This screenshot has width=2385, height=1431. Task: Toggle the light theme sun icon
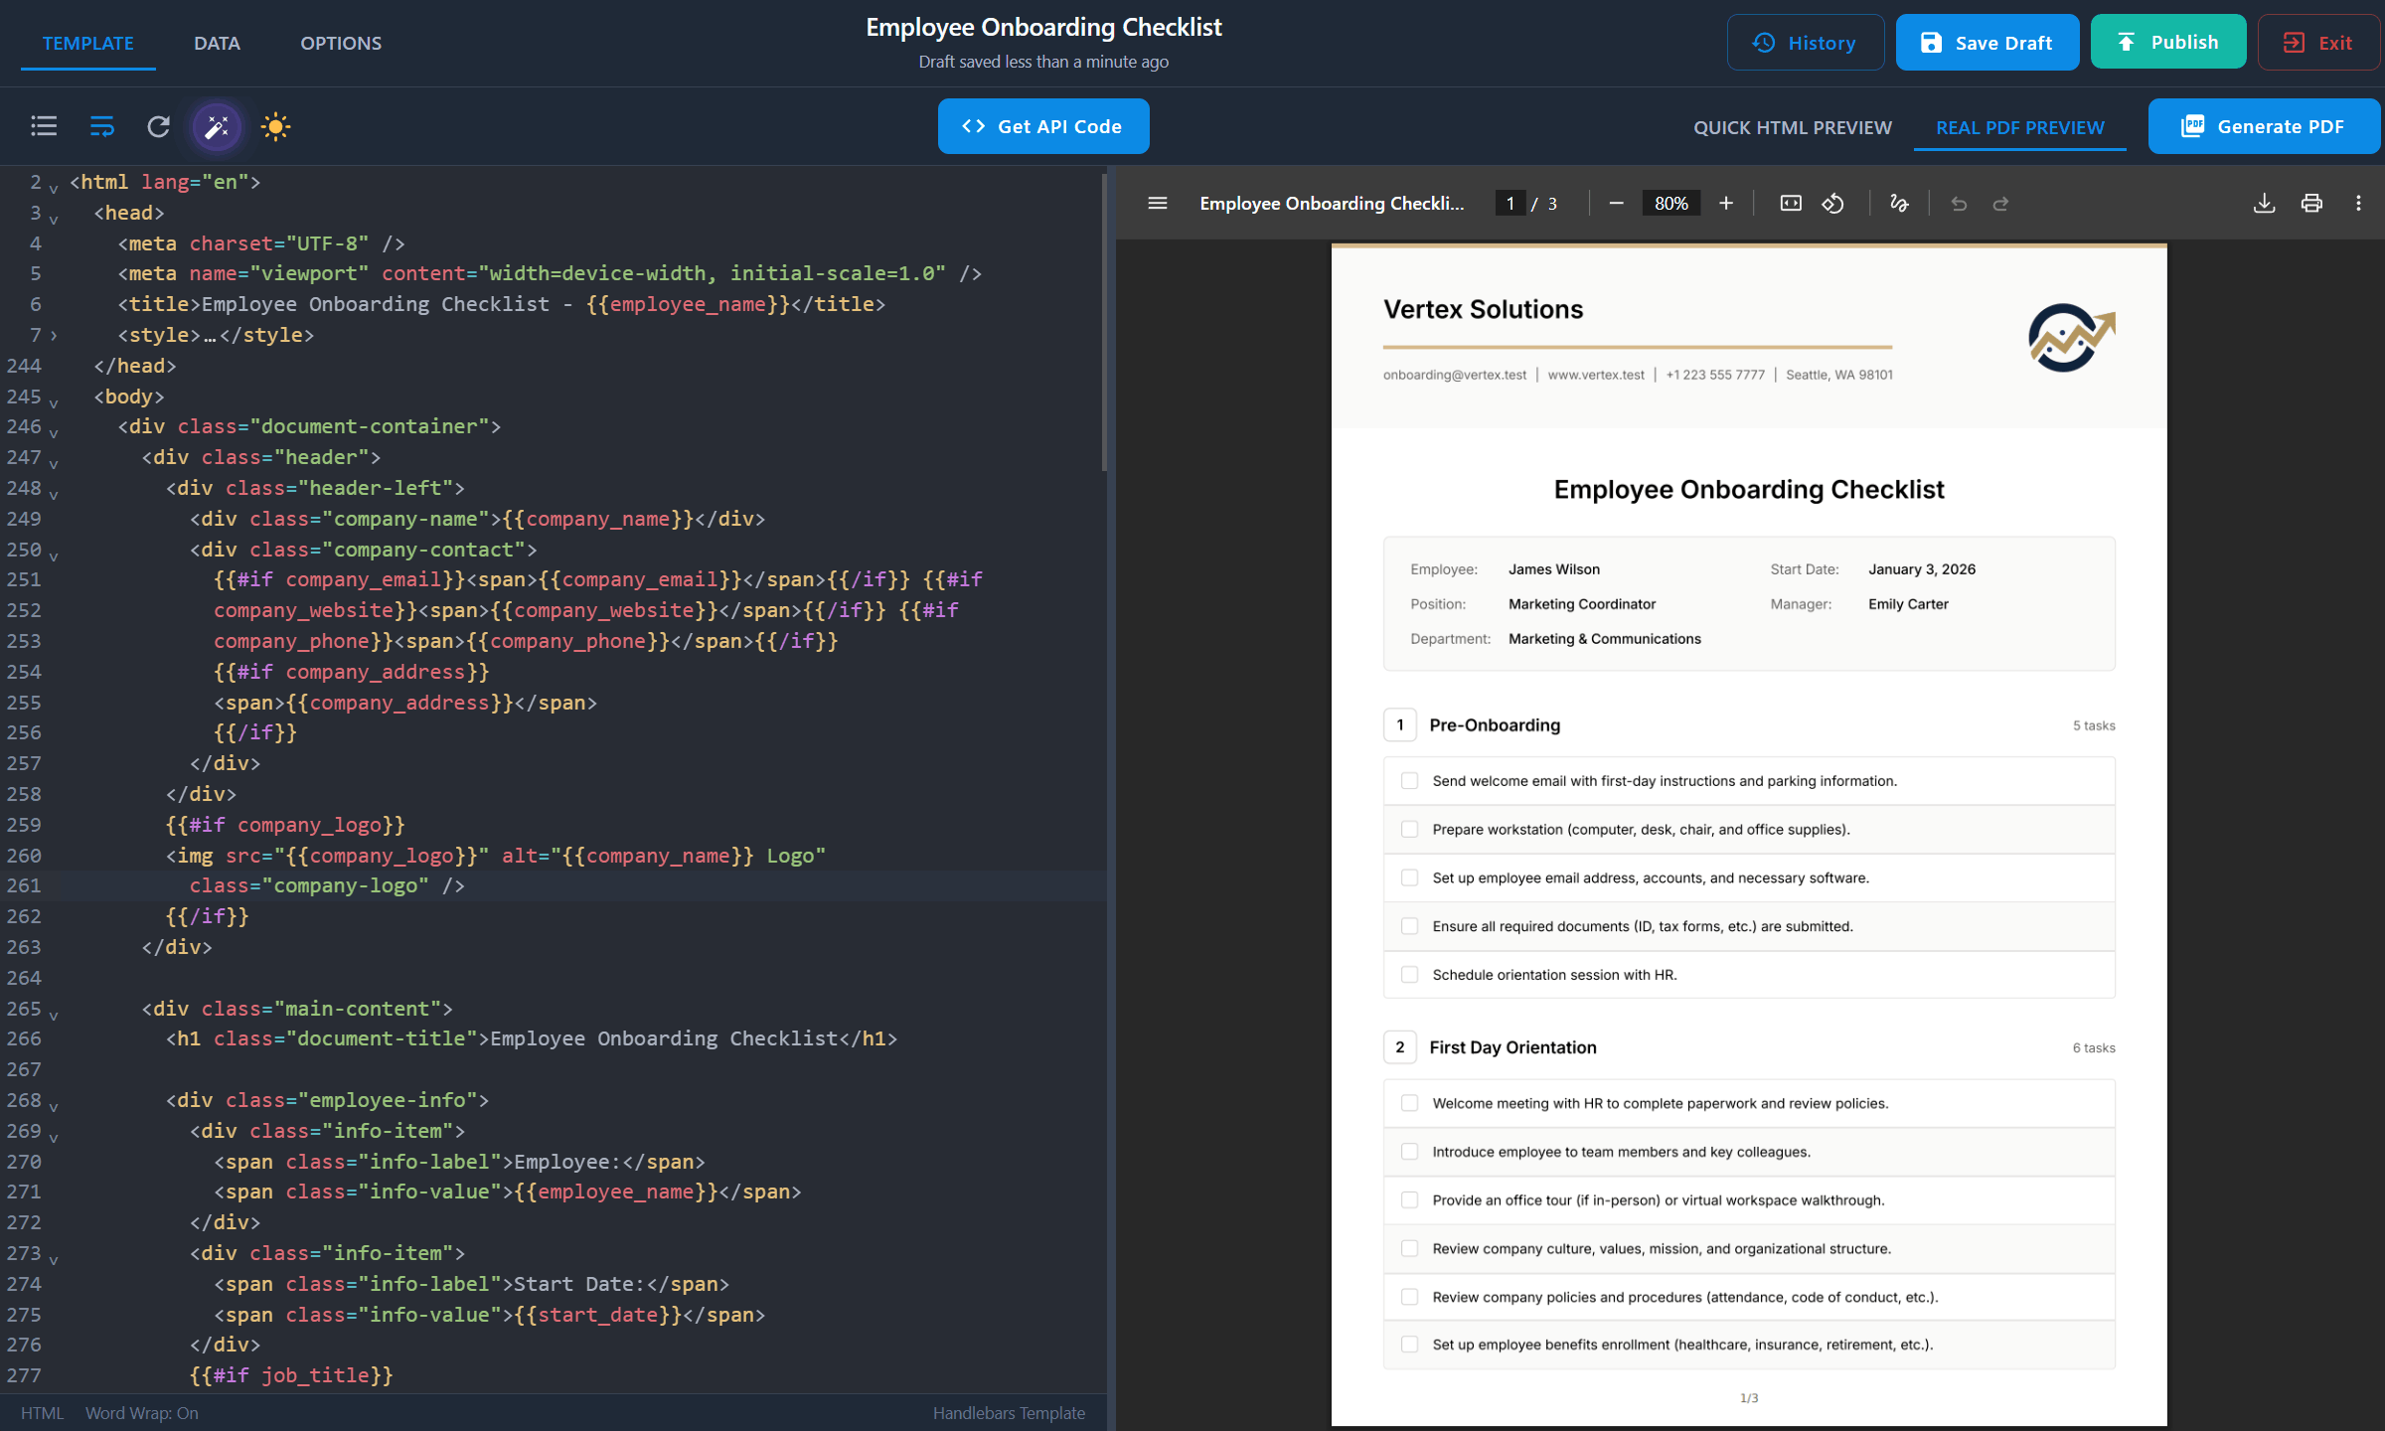coord(274,126)
